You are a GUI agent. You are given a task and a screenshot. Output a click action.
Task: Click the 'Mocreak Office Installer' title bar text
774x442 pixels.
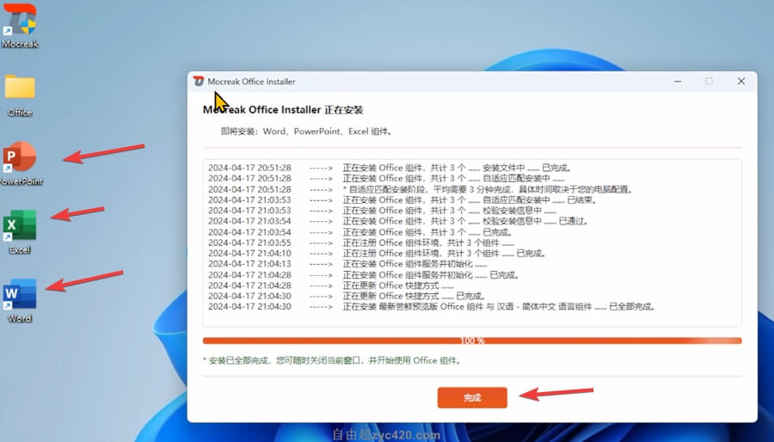(251, 82)
